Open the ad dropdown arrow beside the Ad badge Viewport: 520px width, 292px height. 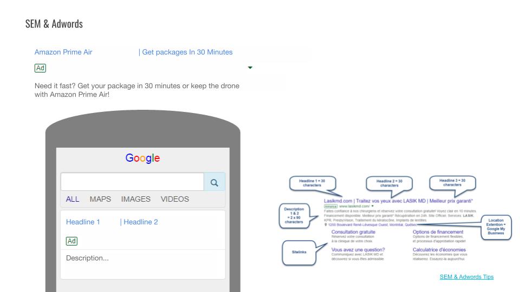pos(250,68)
